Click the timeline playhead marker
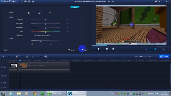 click(x=20, y=61)
